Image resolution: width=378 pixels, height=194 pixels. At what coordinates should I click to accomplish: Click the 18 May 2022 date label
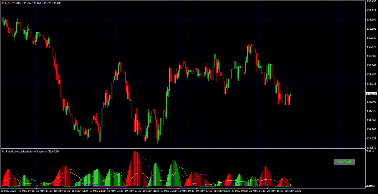click(8, 191)
